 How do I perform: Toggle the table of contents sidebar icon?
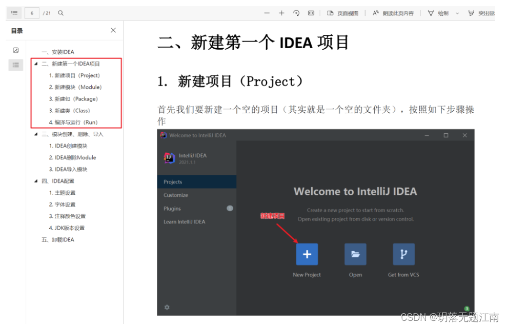coord(14,13)
